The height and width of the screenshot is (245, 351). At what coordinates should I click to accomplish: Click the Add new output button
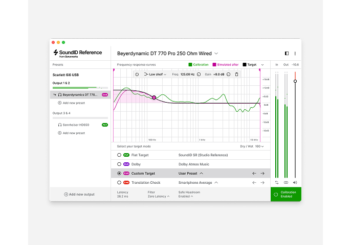point(79,194)
